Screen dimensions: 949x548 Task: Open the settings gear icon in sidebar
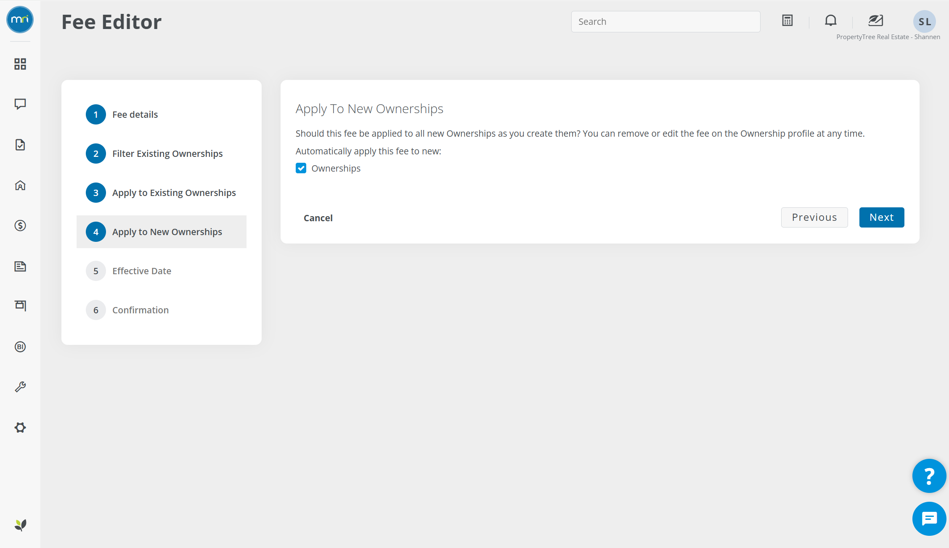point(20,428)
